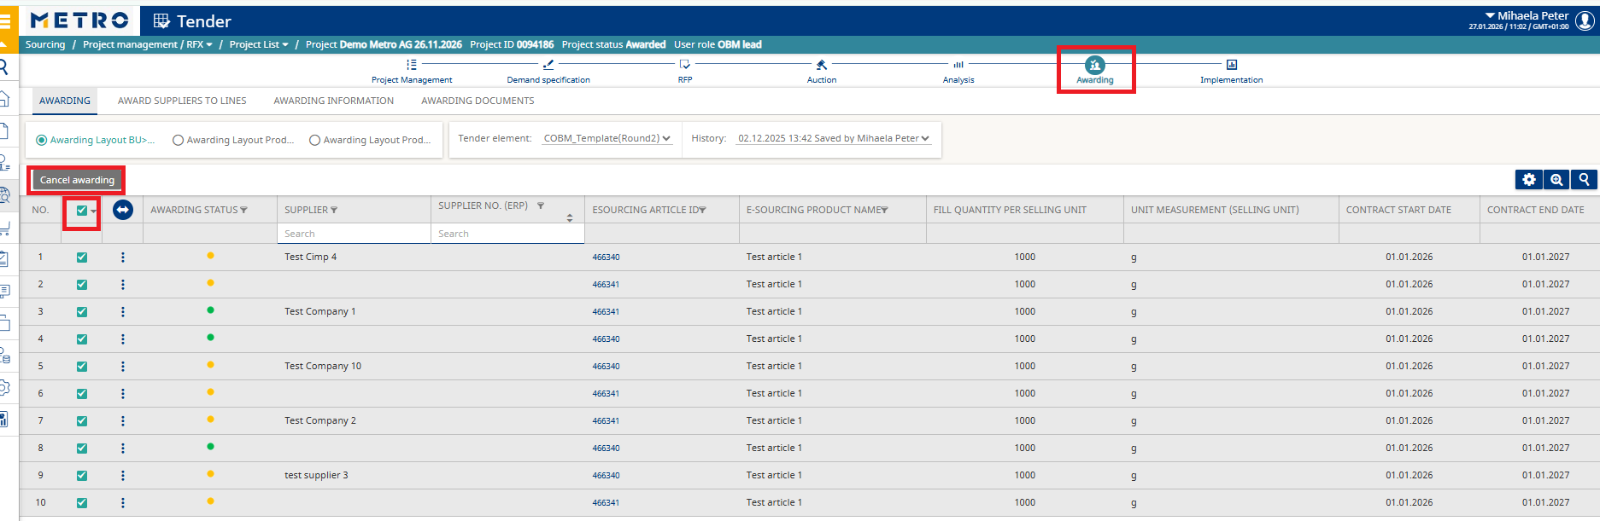Click the table search magnifier button
Screen dimensions: 1600x521
coord(1584,179)
